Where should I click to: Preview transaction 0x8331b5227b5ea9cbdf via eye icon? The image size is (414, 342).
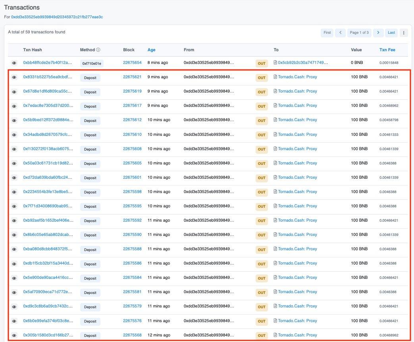pyautogui.click(x=14, y=77)
